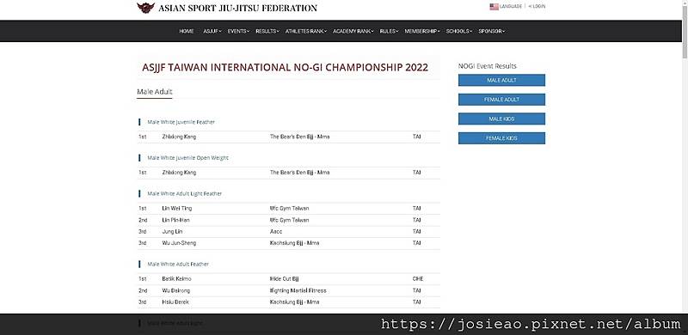
Task: Expand the EVENTS menu
Action: (x=238, y=31)
